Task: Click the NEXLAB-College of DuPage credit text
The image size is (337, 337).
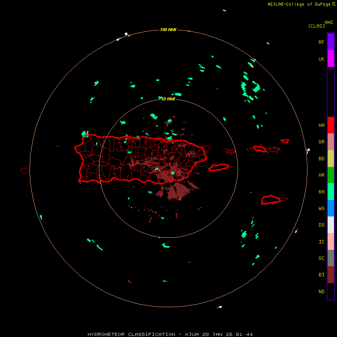Action: [x=299, y=4]
